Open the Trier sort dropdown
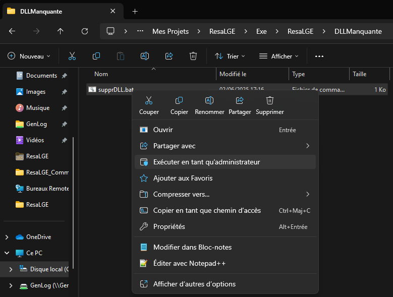 point(230,56)
